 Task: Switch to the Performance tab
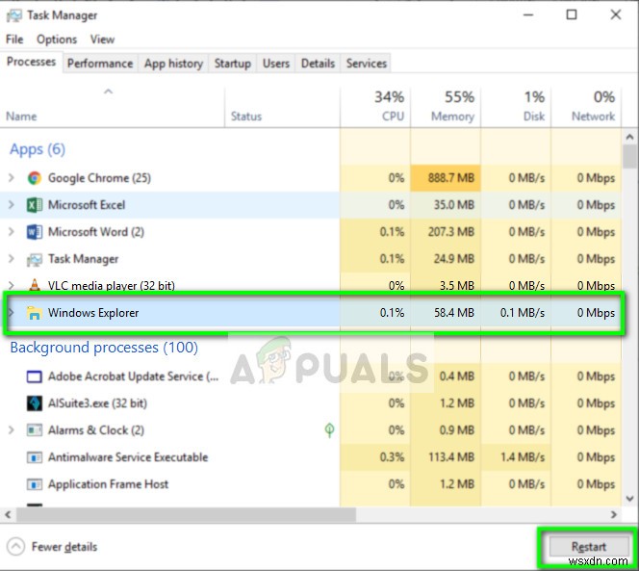coord(100,64)
